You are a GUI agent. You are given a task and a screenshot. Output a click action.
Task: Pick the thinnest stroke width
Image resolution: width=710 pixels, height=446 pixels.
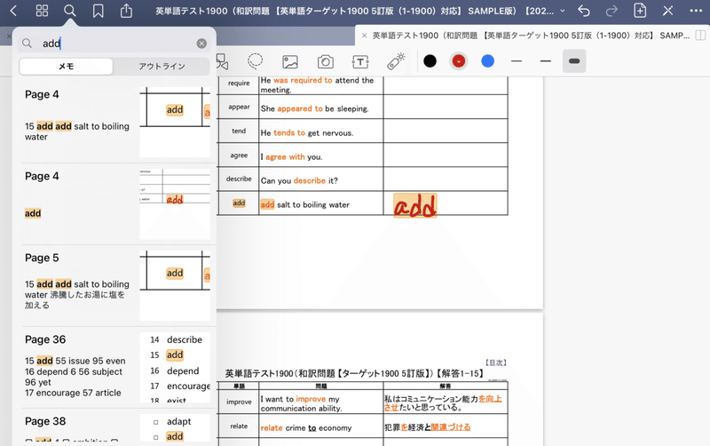pos(517,61)
